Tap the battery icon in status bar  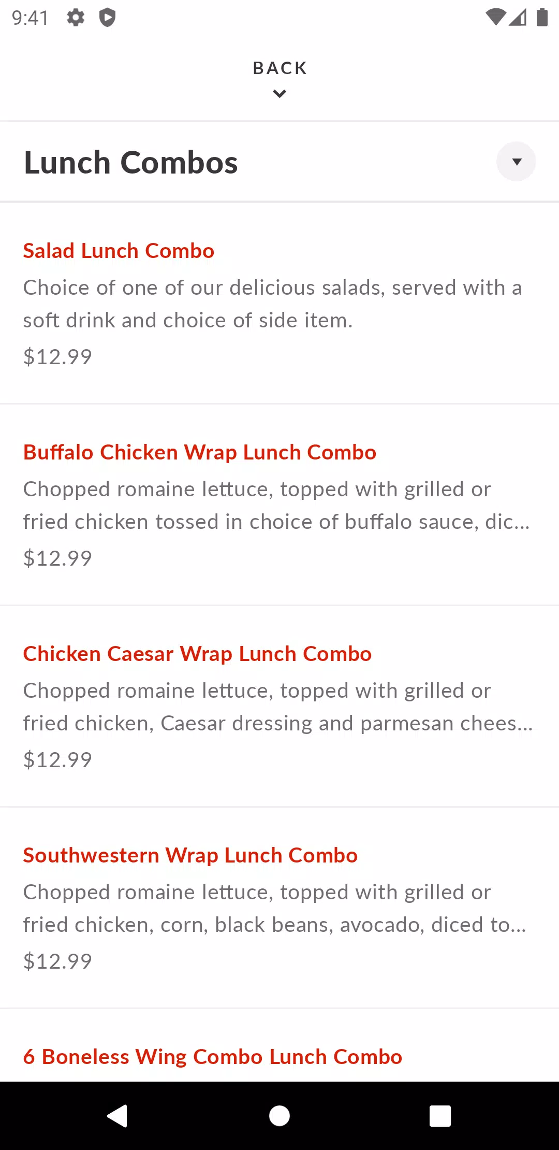(x=542, y=17)
